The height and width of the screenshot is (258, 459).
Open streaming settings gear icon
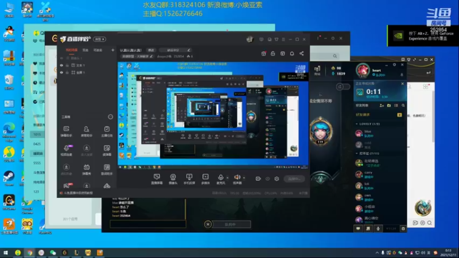(x=277, y=178)
